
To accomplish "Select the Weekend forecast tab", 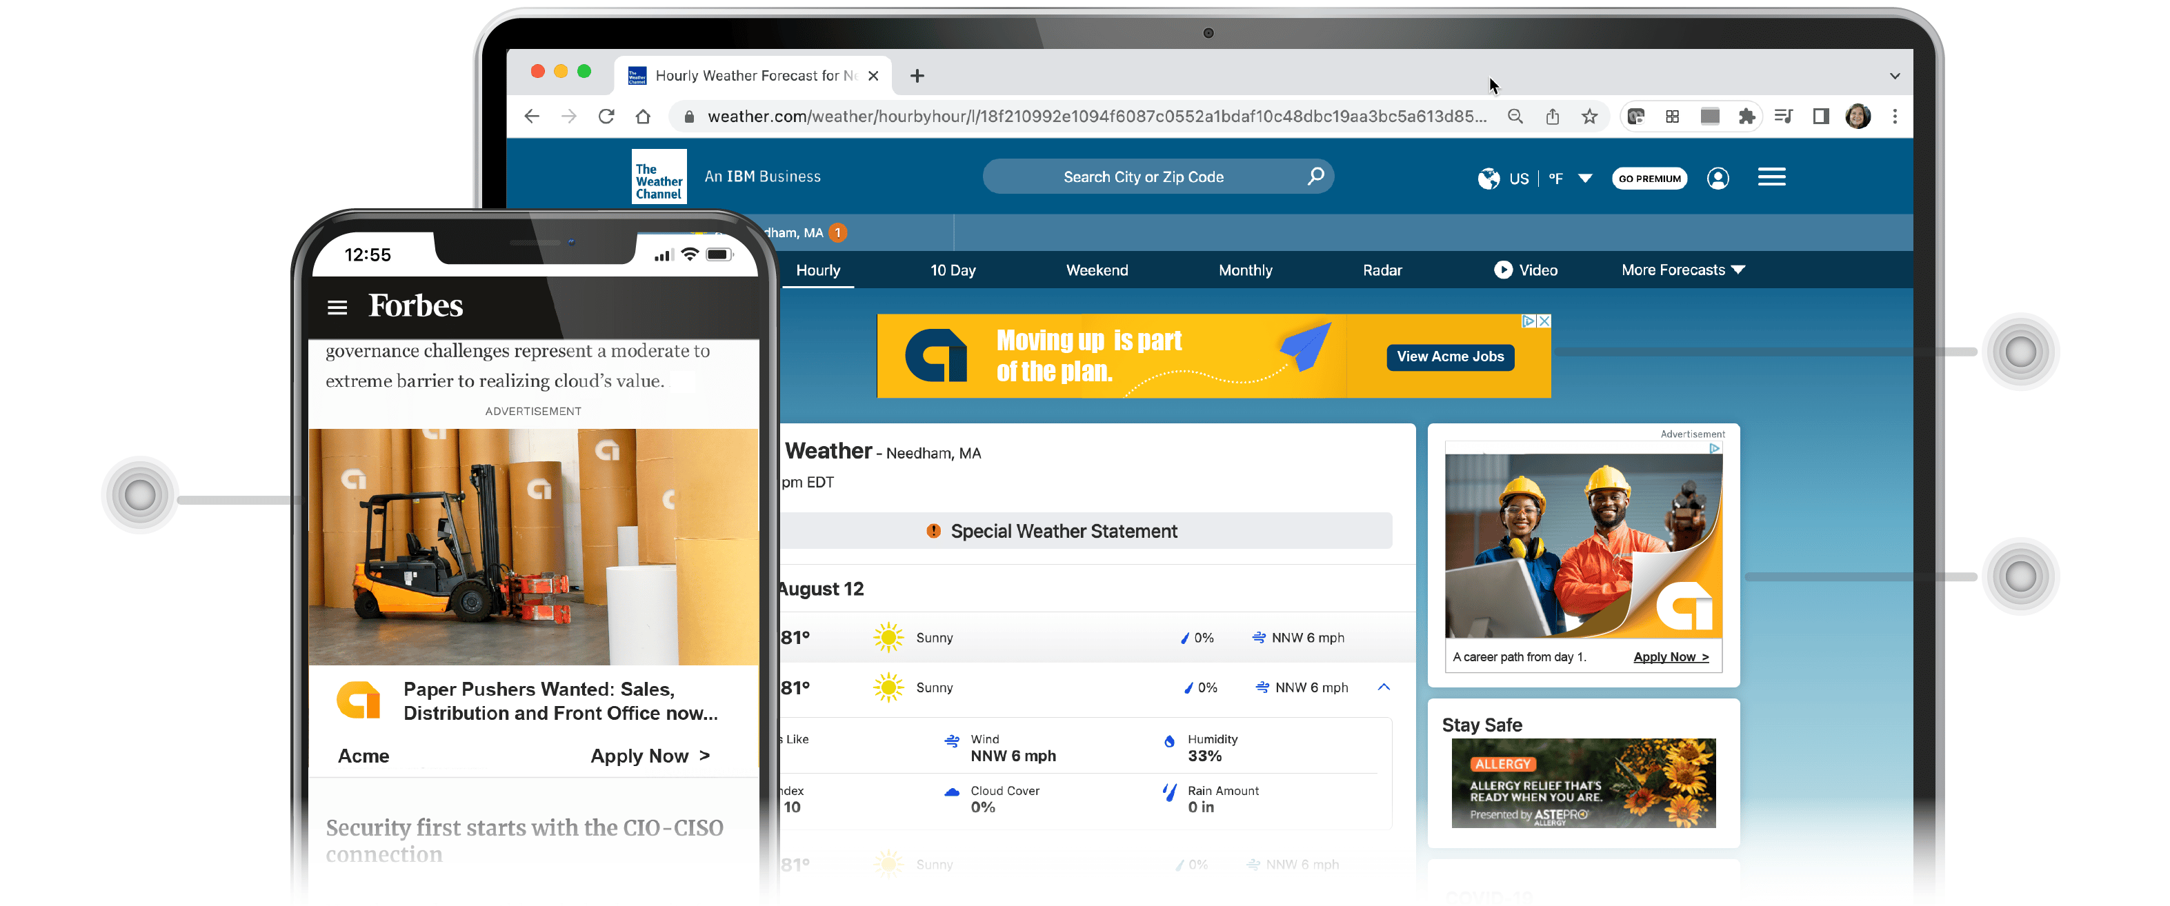I will click(x=1096, y=270).
